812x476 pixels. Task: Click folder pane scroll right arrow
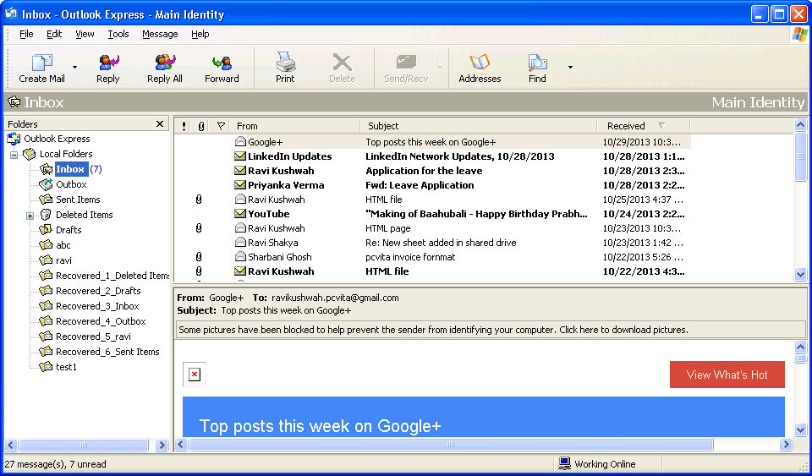(x=162, y=445)
